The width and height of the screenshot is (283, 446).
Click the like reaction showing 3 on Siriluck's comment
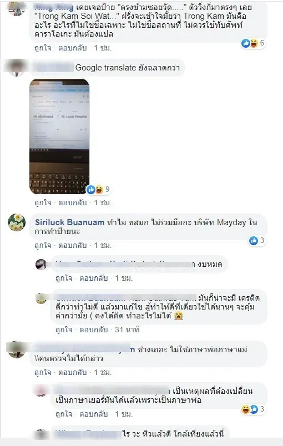(x=257, y=241)
